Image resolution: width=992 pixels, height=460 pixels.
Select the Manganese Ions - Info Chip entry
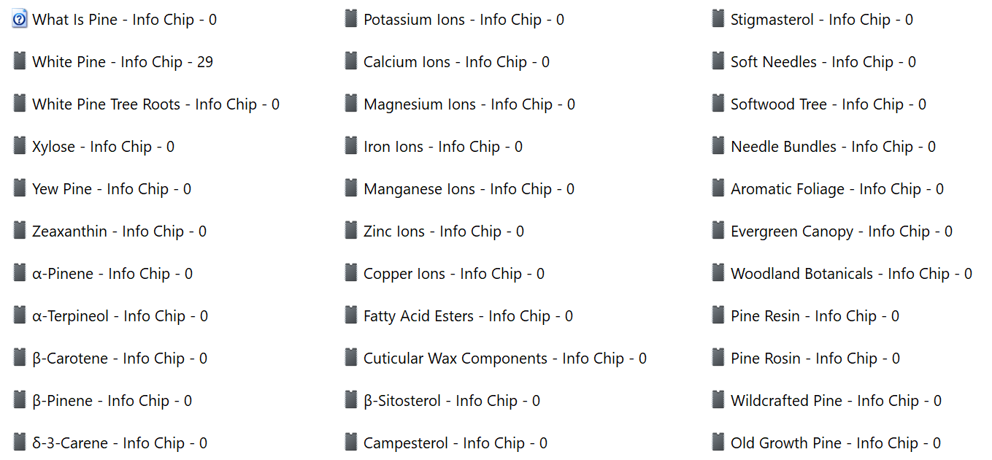pyautogui.click(x=469, y=189)
